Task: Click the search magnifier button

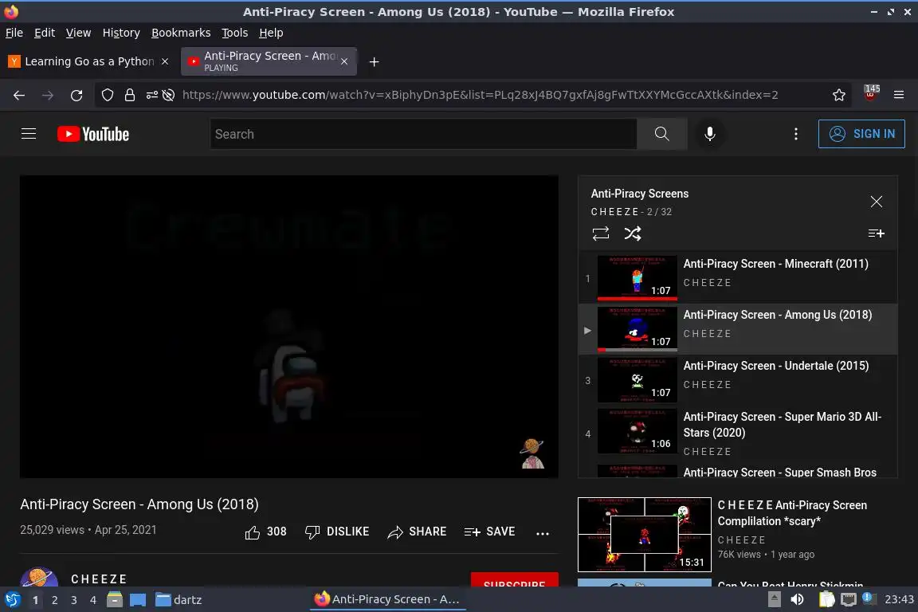Action: click(661, 134)
